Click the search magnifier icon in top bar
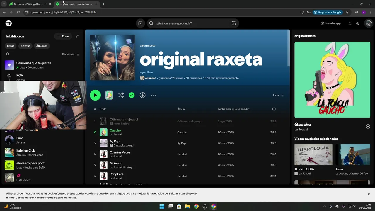This screenshot has height=211, width=375. tap(151, 23)
